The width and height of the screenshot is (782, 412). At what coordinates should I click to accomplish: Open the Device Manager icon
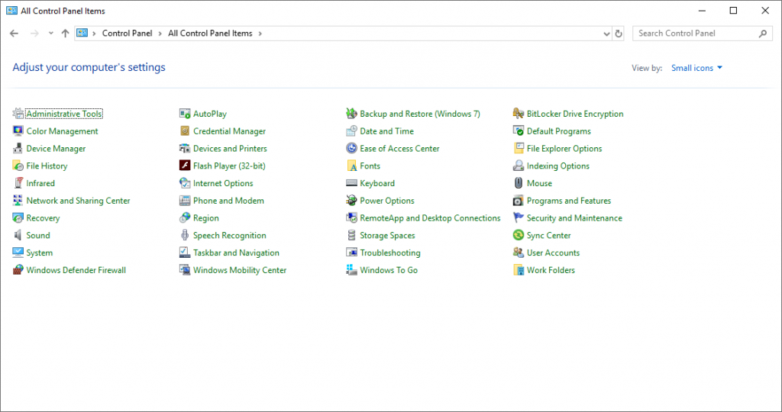(x=18, y=149)
